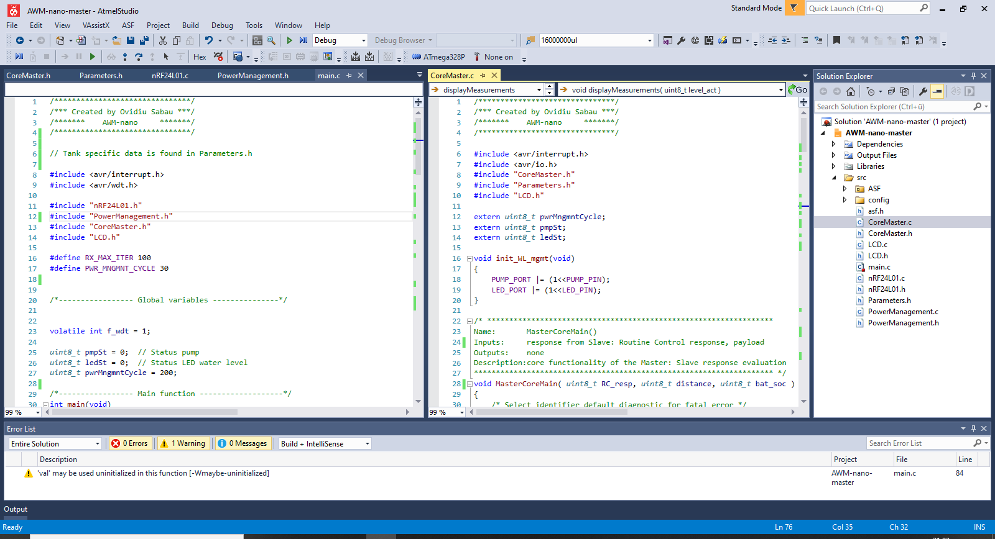This screenshot has width=995, height=539.
Task: Select LCD.c in Solution Explorer
Action: click(x=877, y=245)
